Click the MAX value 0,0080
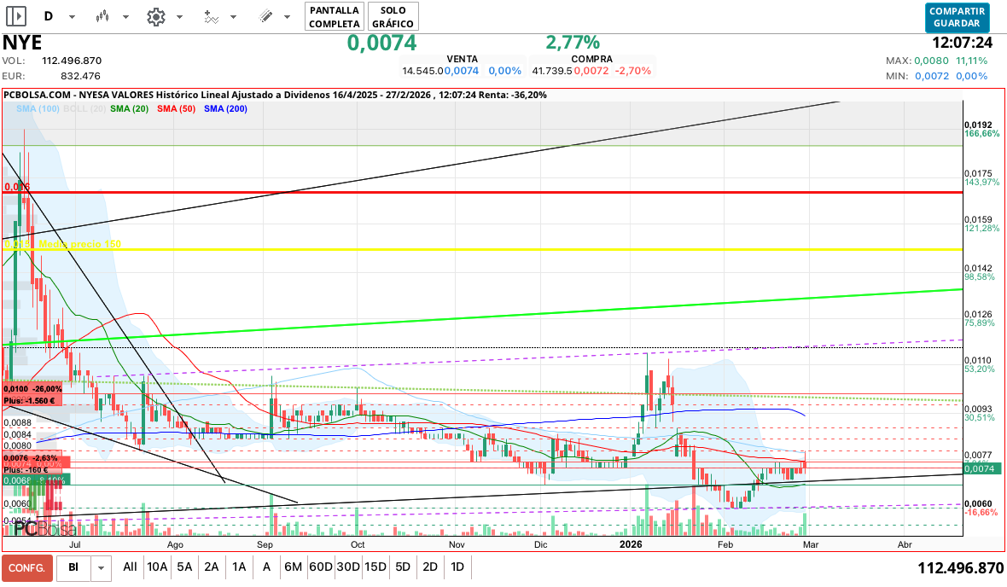1007x587 pixels. [x=932, y=61]
